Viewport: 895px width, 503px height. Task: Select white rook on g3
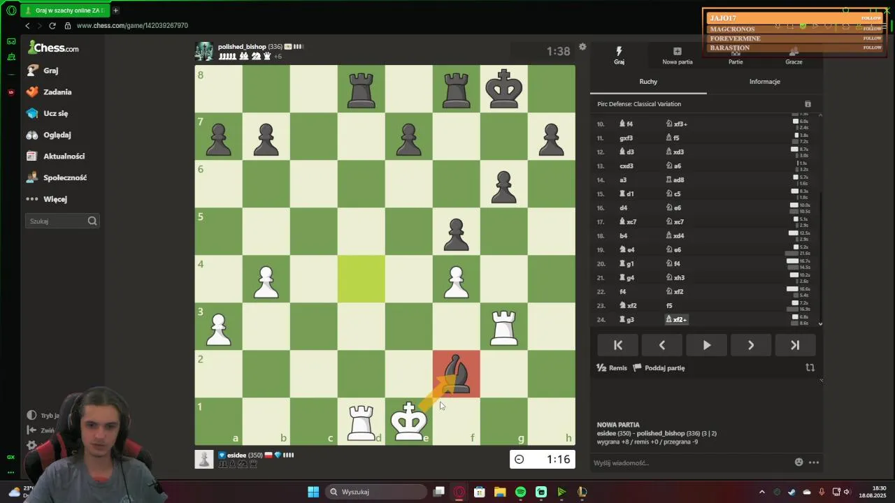503,326
